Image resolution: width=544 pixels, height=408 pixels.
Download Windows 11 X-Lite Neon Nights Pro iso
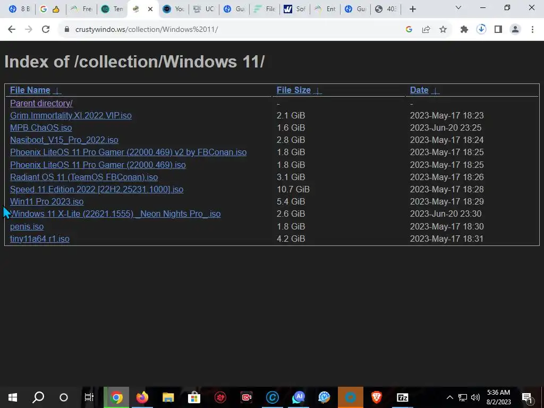point(115,214)
